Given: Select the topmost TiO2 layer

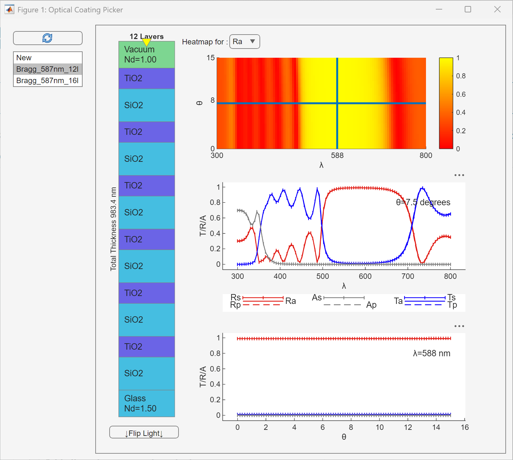Looking at the screenshot, I should click(x=146, y=78).
